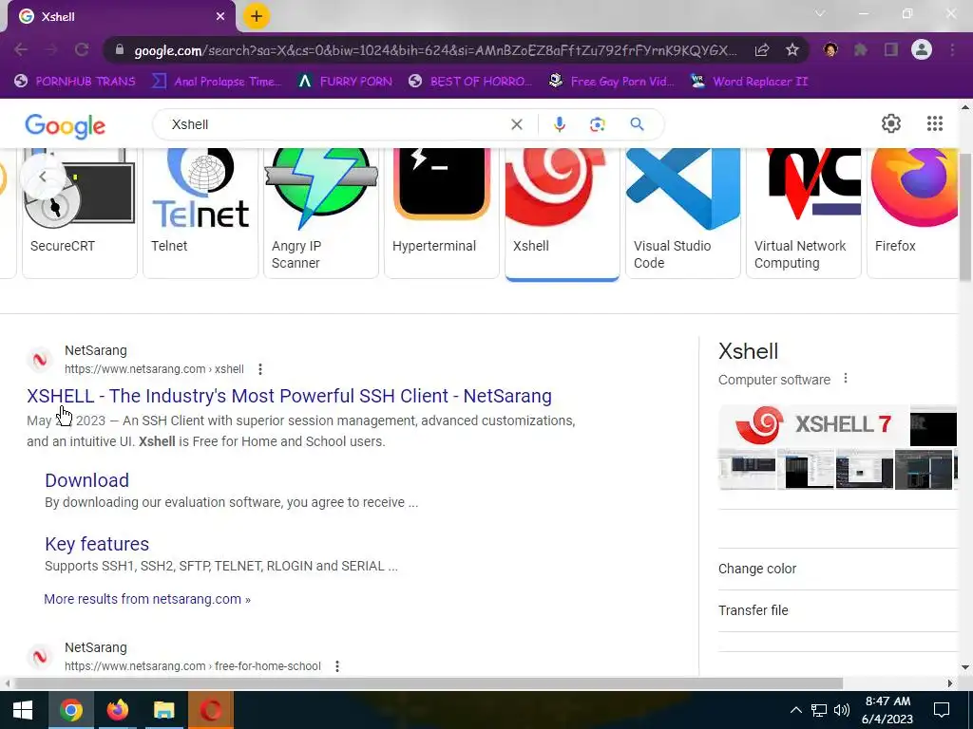Open More results from netsarang.com
973x729 pixels.
pyautogui.click(x=147, y=599)
